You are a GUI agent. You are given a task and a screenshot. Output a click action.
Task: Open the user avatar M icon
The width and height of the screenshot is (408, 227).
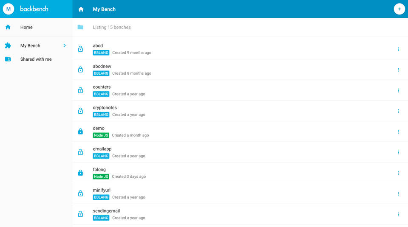(x=8, y=9)
